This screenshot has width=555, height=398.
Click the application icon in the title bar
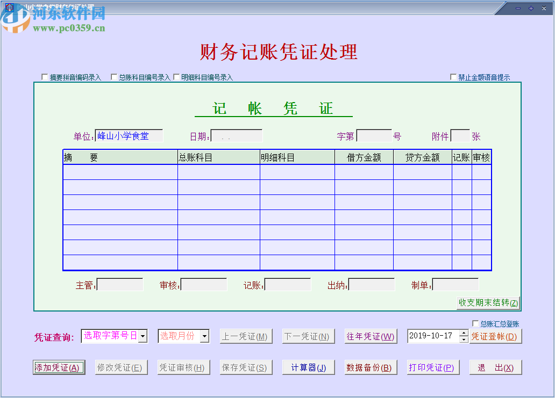coord(9,8)
